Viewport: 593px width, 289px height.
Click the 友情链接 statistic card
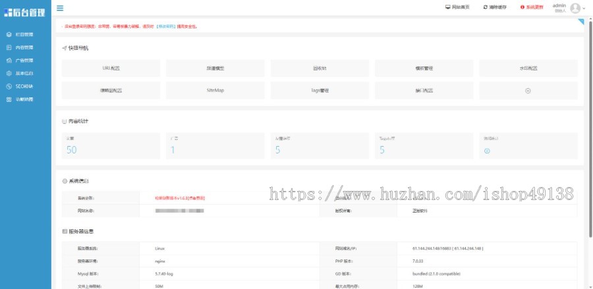(320, 145)
